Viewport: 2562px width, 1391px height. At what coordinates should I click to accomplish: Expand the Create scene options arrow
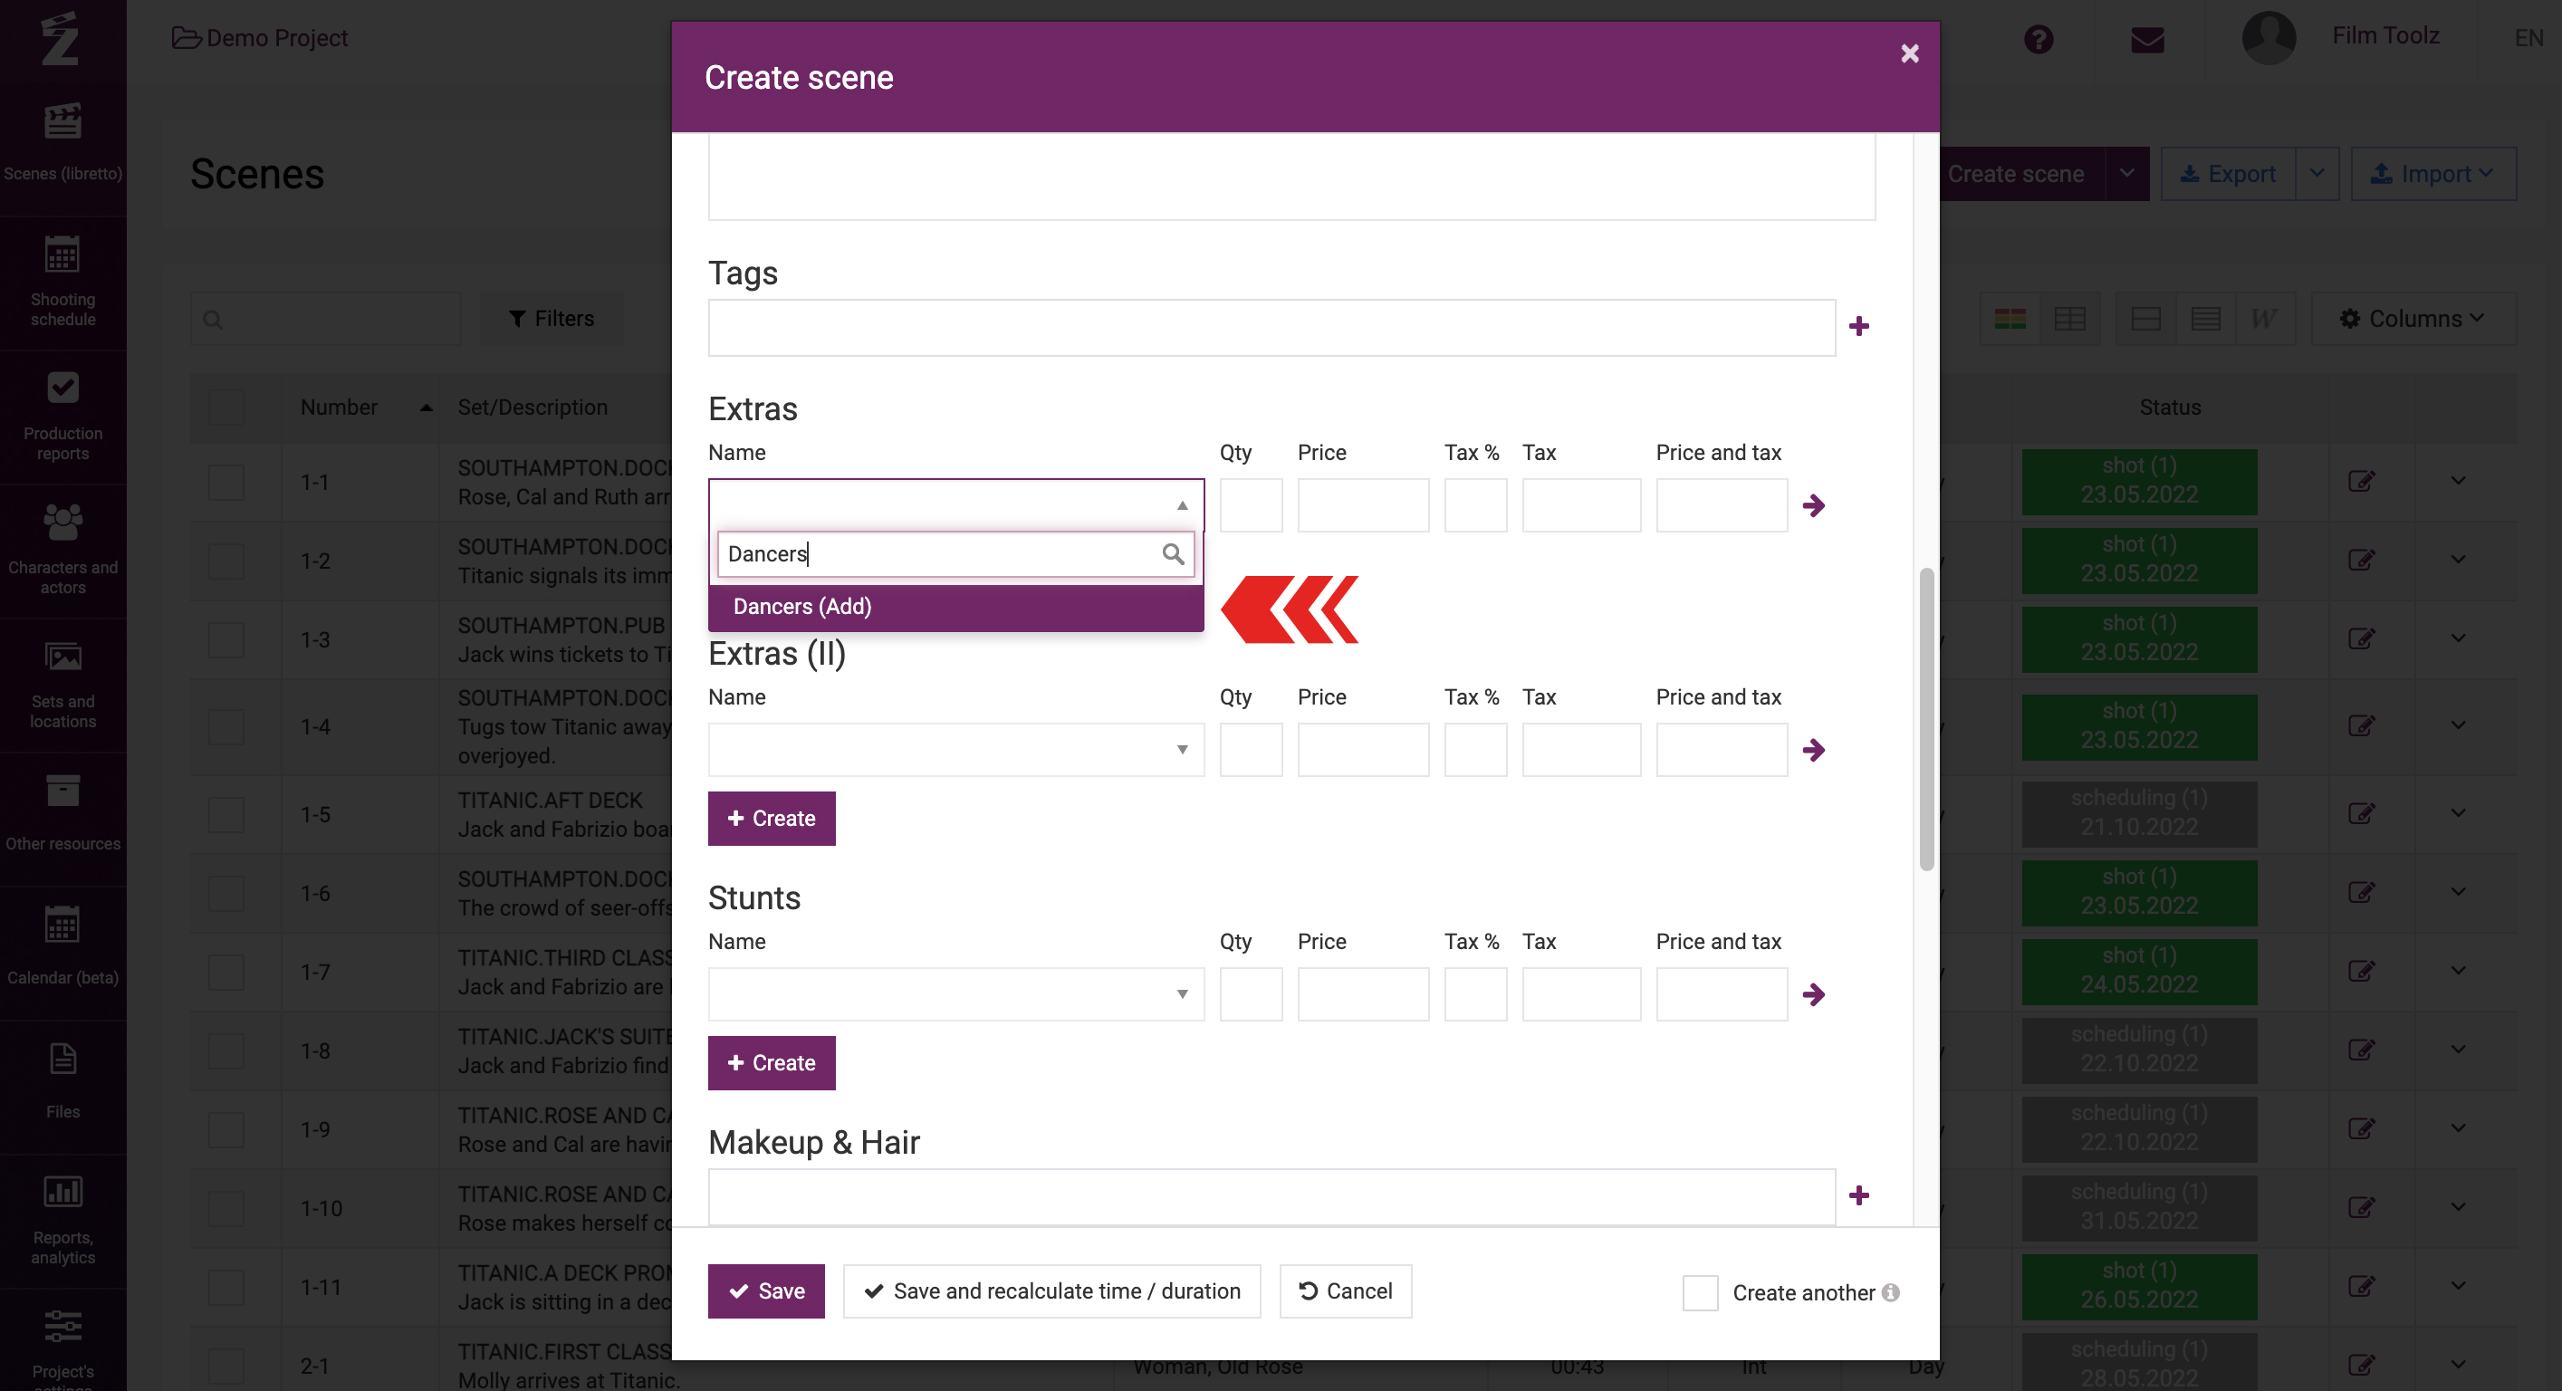[x=2126, y=174]
